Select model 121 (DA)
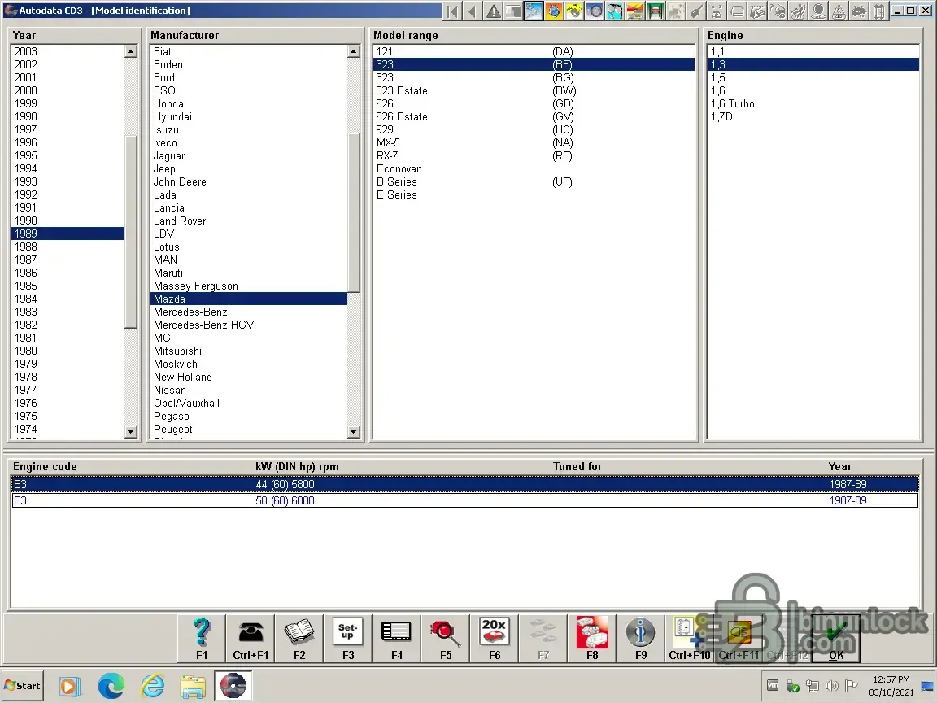Viewport: 937px width, 703px height. (x=534, y=51)
